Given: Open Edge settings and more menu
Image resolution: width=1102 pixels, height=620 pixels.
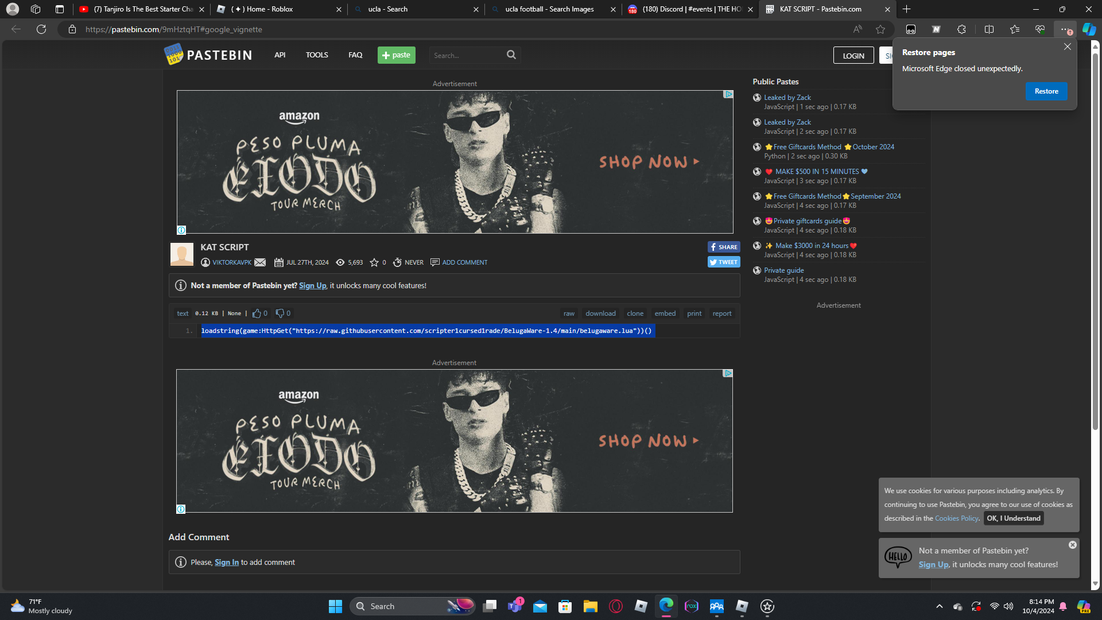Looking at the screenshot, I should (x=1065, y=29).
